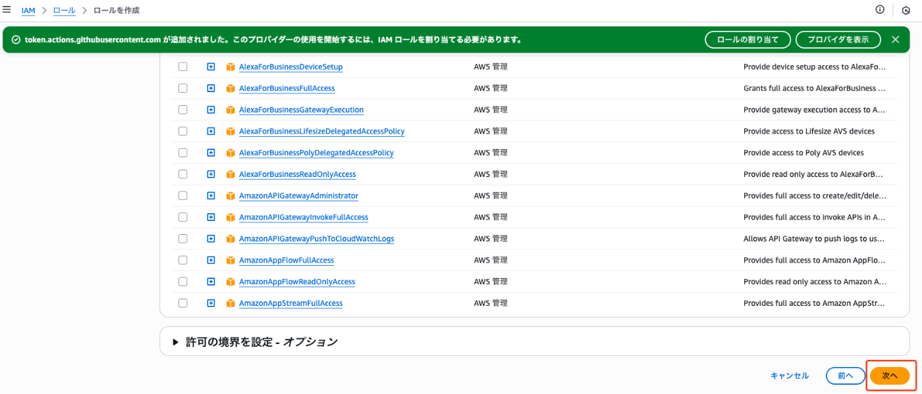Click the cube icon for AmazonAPIGatewayAdministrator
922x394 pixels.
point(230,196)
